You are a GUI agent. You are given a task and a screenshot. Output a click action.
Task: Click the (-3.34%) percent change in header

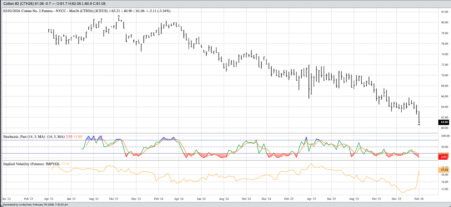coord(164,11)
